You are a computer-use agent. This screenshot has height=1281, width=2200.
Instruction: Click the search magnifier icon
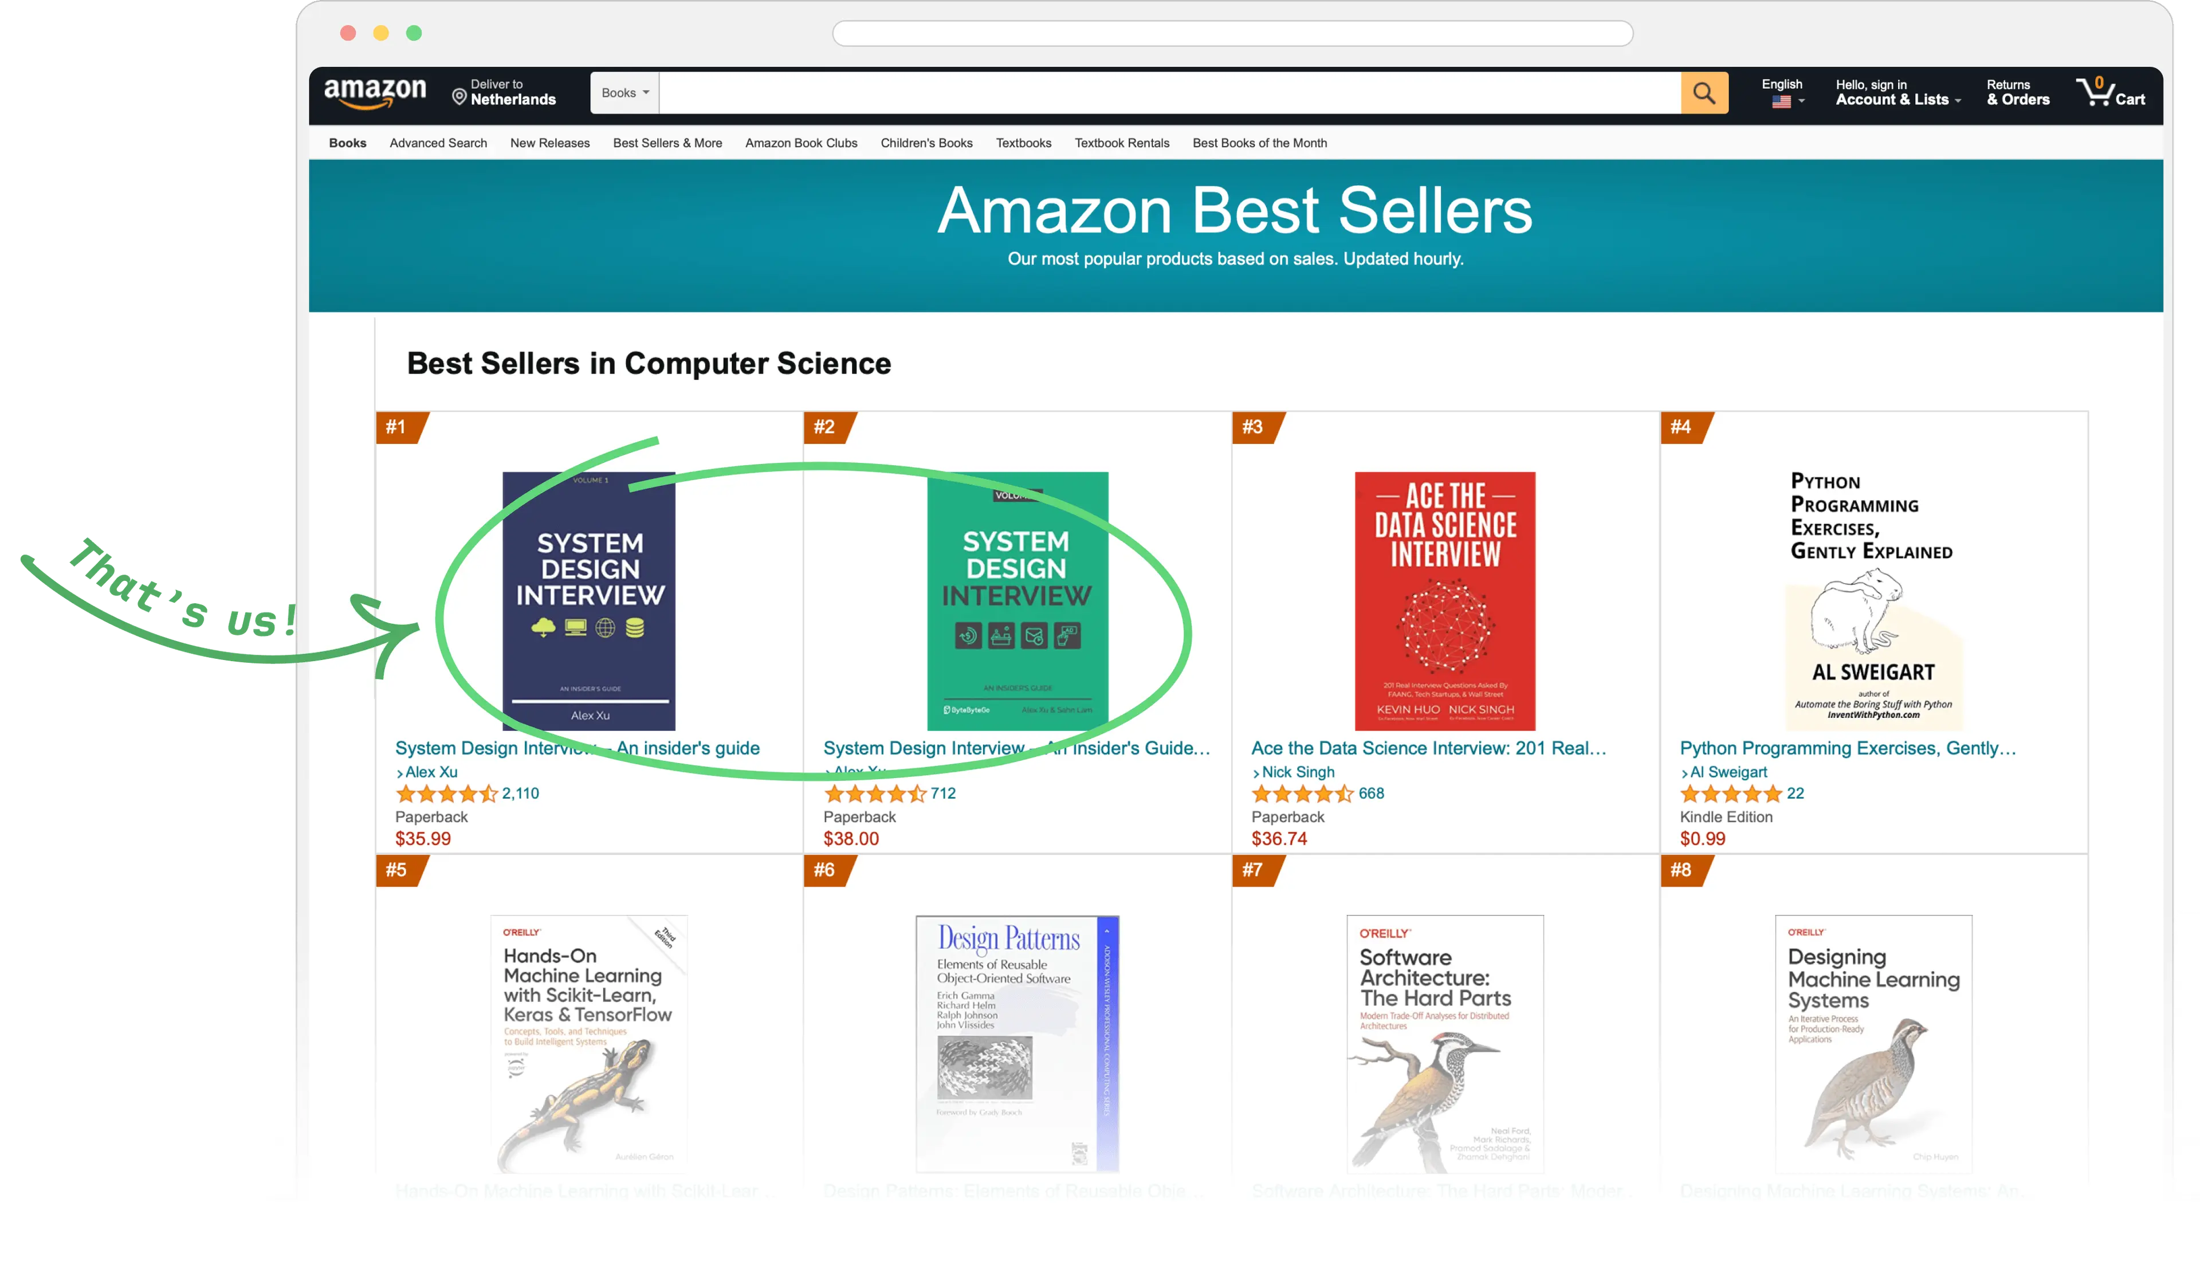pos(1703,93)
